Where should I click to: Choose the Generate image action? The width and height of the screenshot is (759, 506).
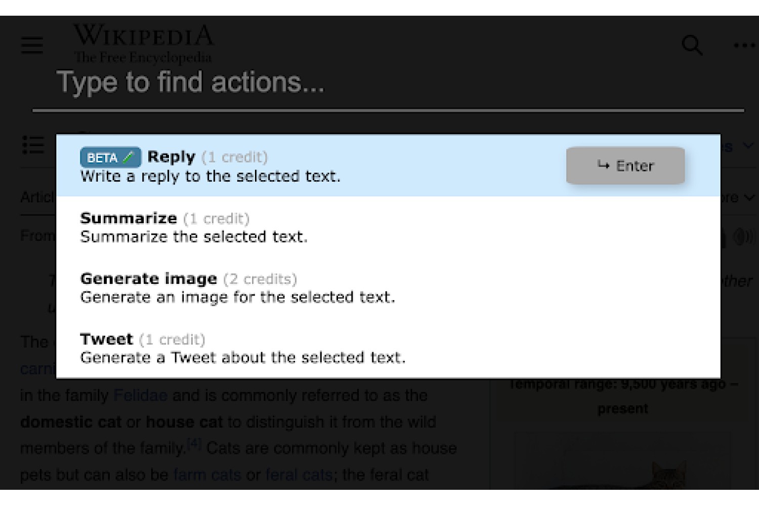tap(388, 287)
